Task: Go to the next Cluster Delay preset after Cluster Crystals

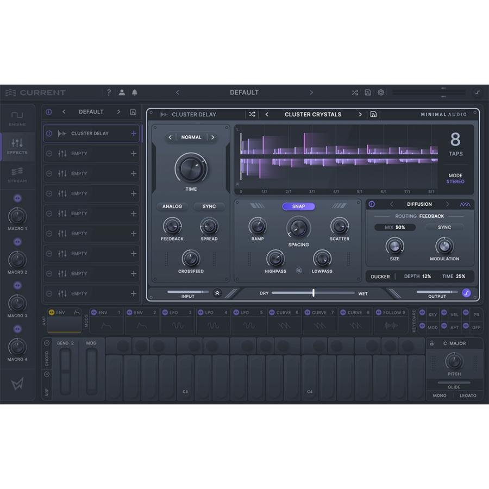Action: coord(360,115)
